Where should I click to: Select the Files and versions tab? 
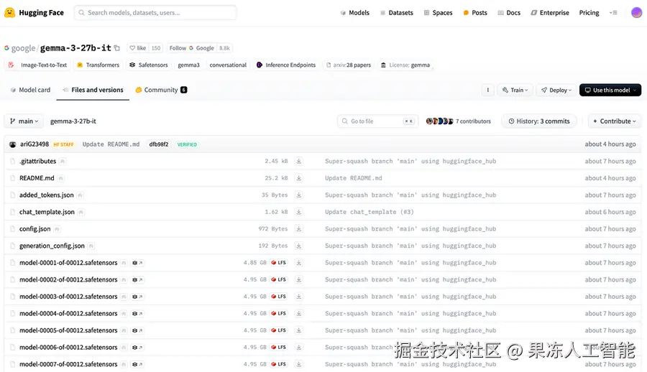(93, 90)
